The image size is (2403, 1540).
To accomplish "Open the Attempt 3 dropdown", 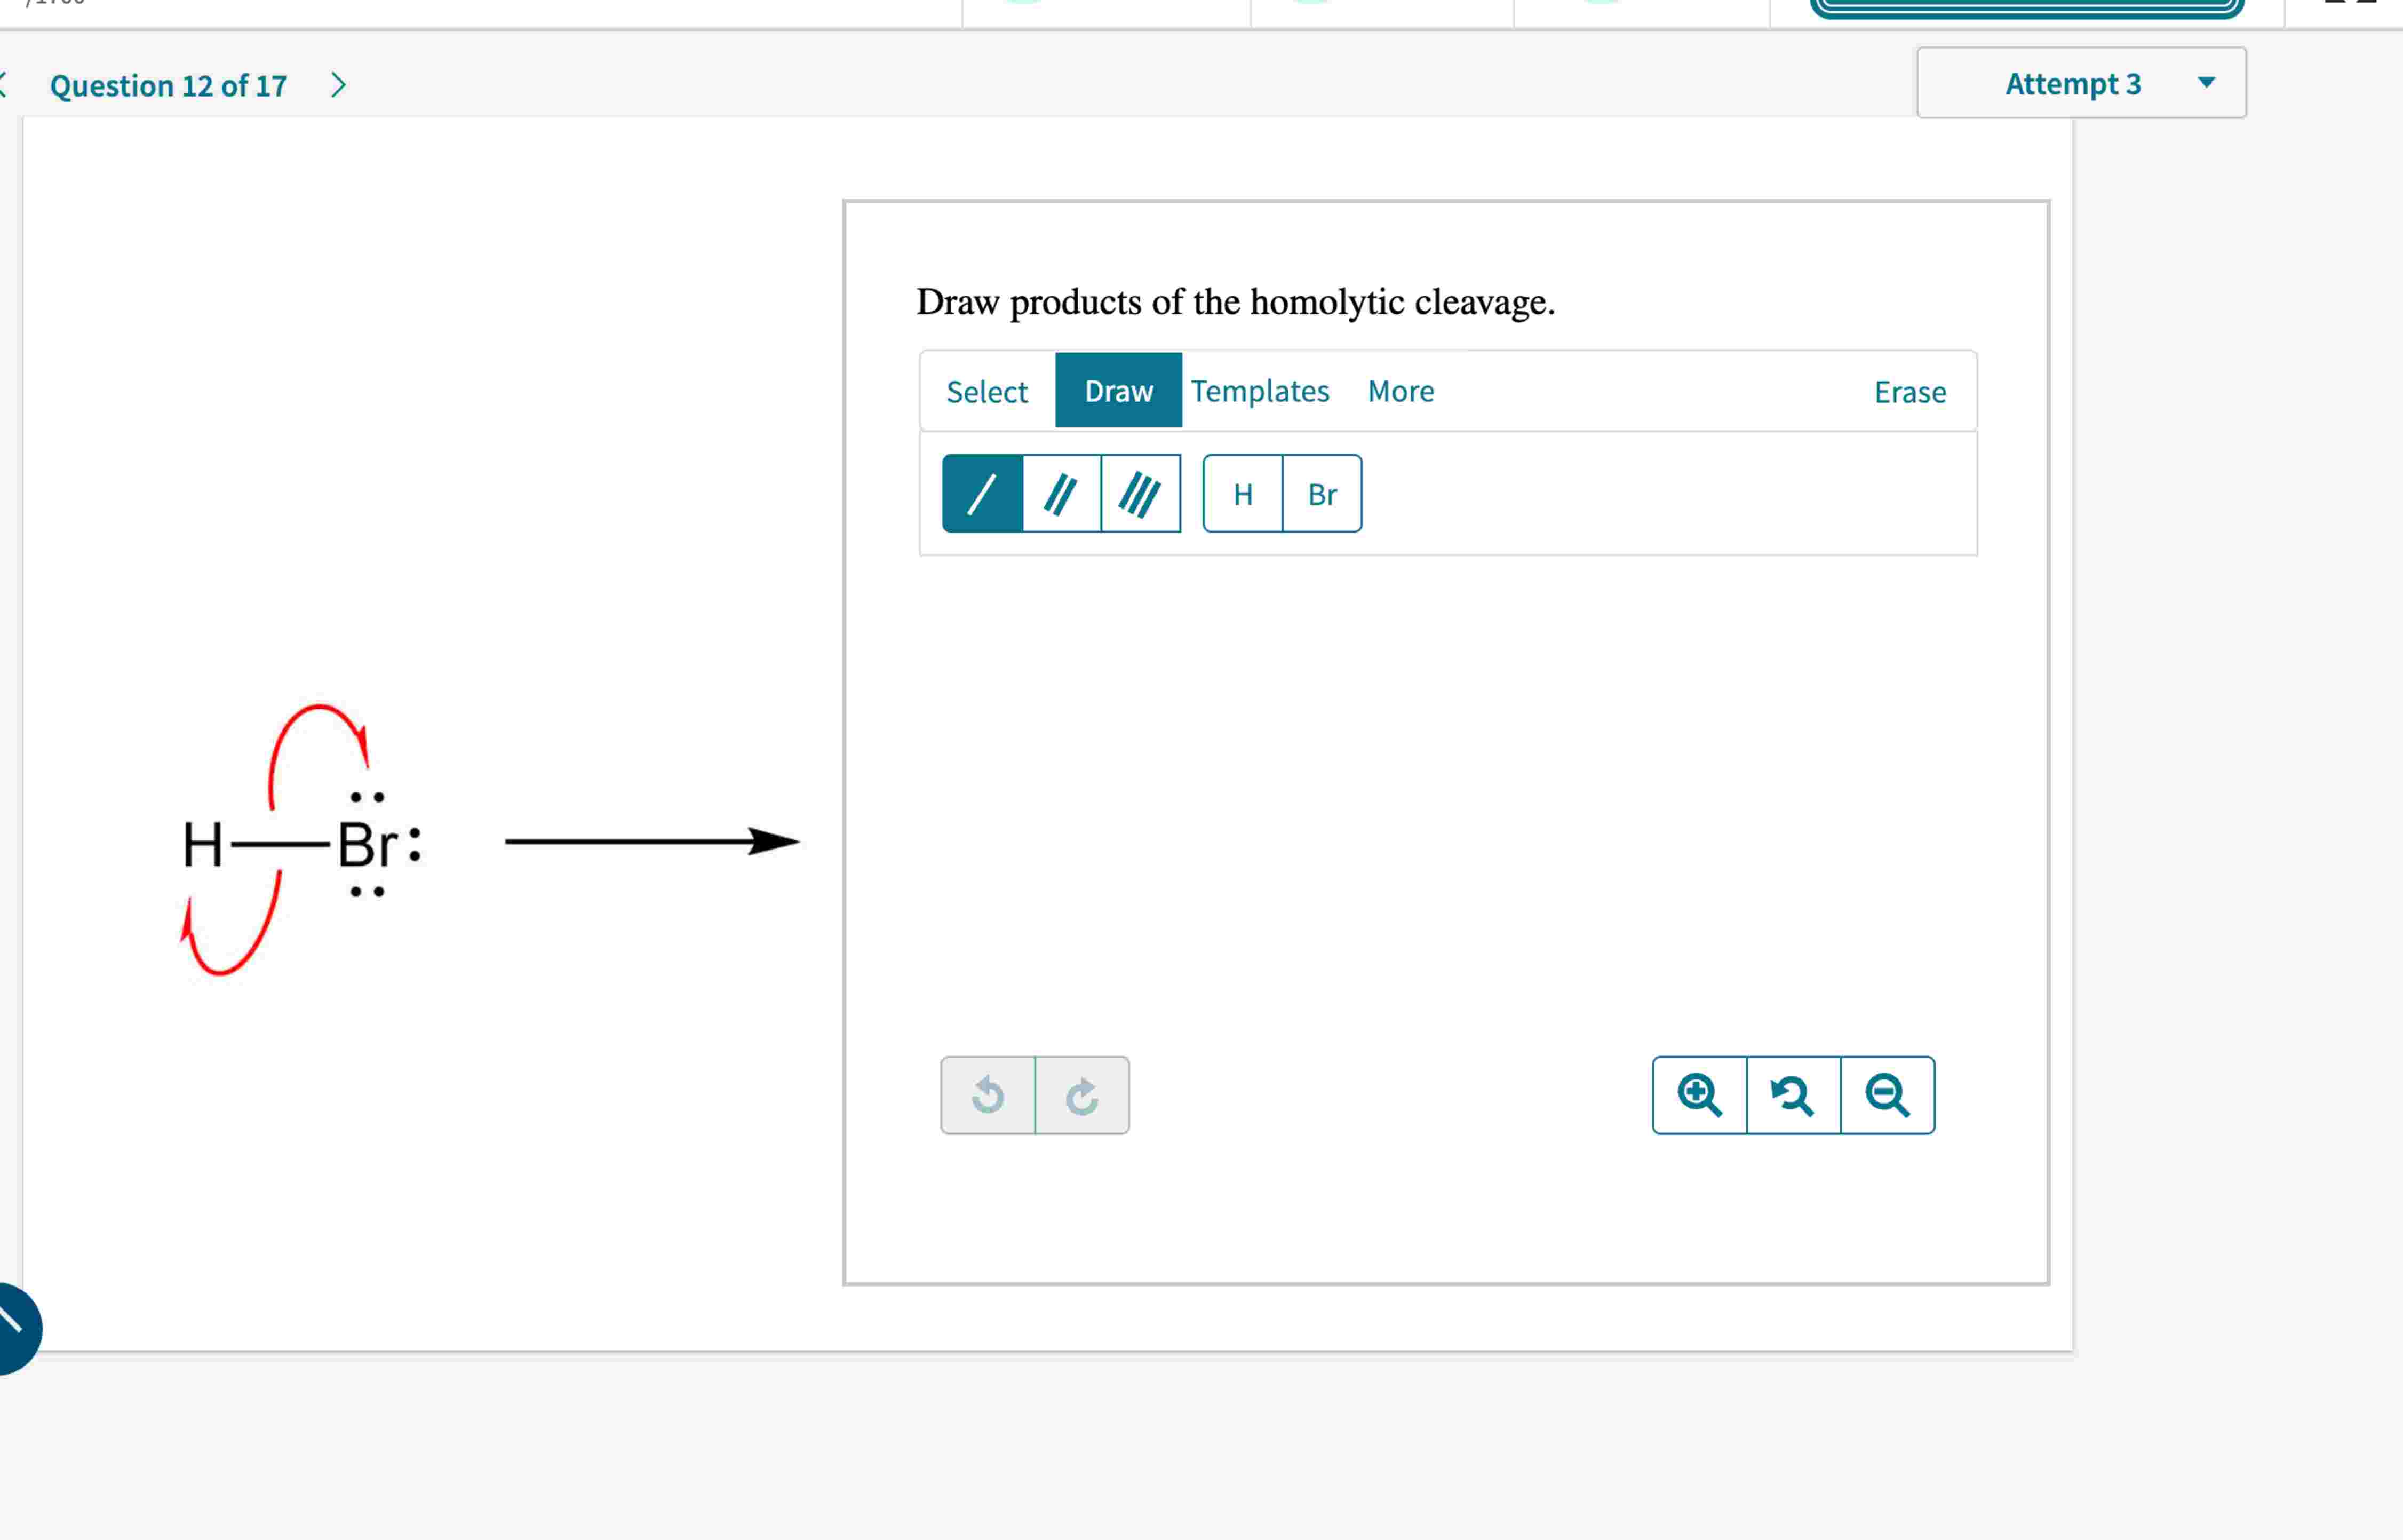I will point(2081,83).
